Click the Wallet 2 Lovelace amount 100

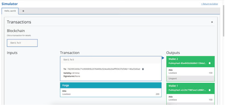click(210, 73)
